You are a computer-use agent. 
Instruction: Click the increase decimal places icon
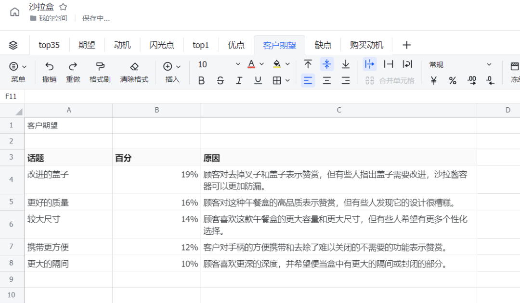point(472,80)
